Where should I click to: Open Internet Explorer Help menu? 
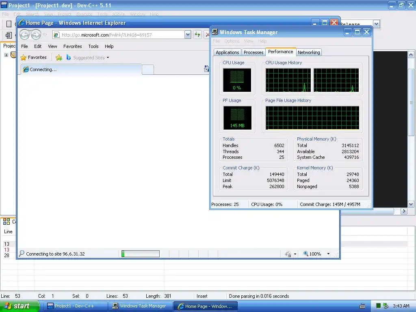(x=109, y=46)
